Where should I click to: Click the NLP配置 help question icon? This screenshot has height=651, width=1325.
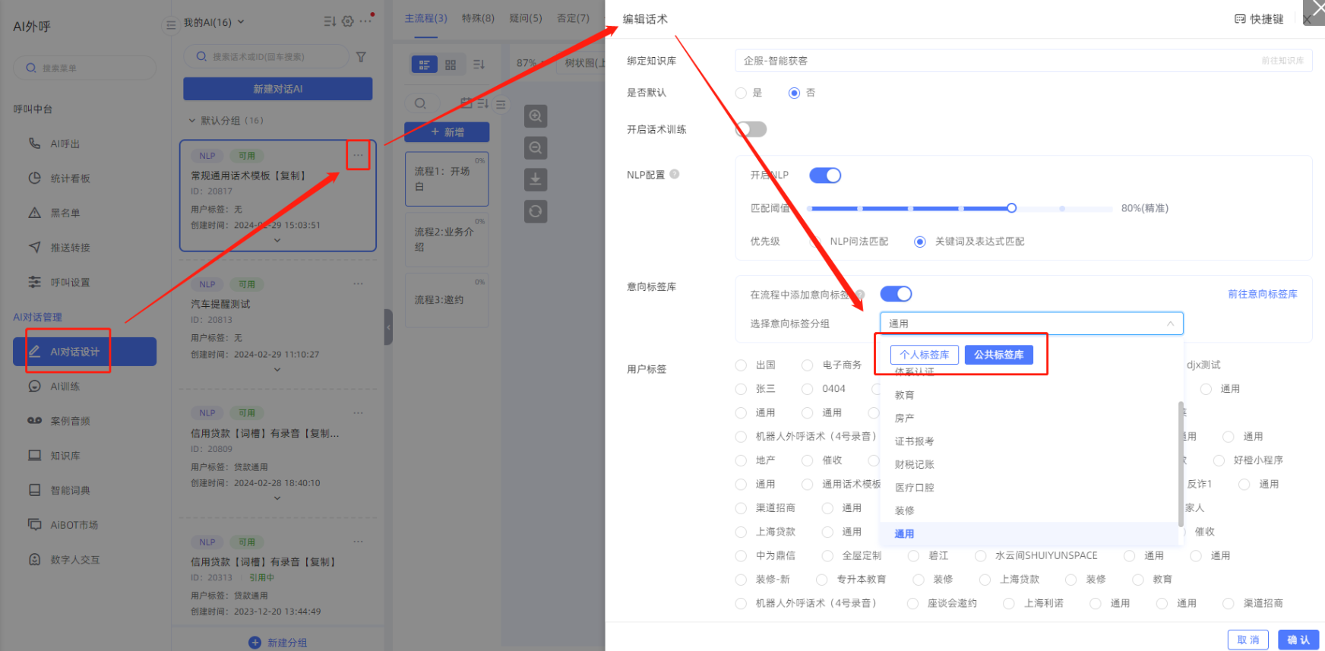click(x=674, y=175)
